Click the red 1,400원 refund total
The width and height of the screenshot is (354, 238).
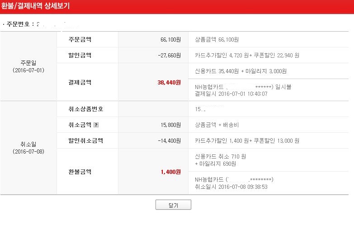(x=170, y=172)
